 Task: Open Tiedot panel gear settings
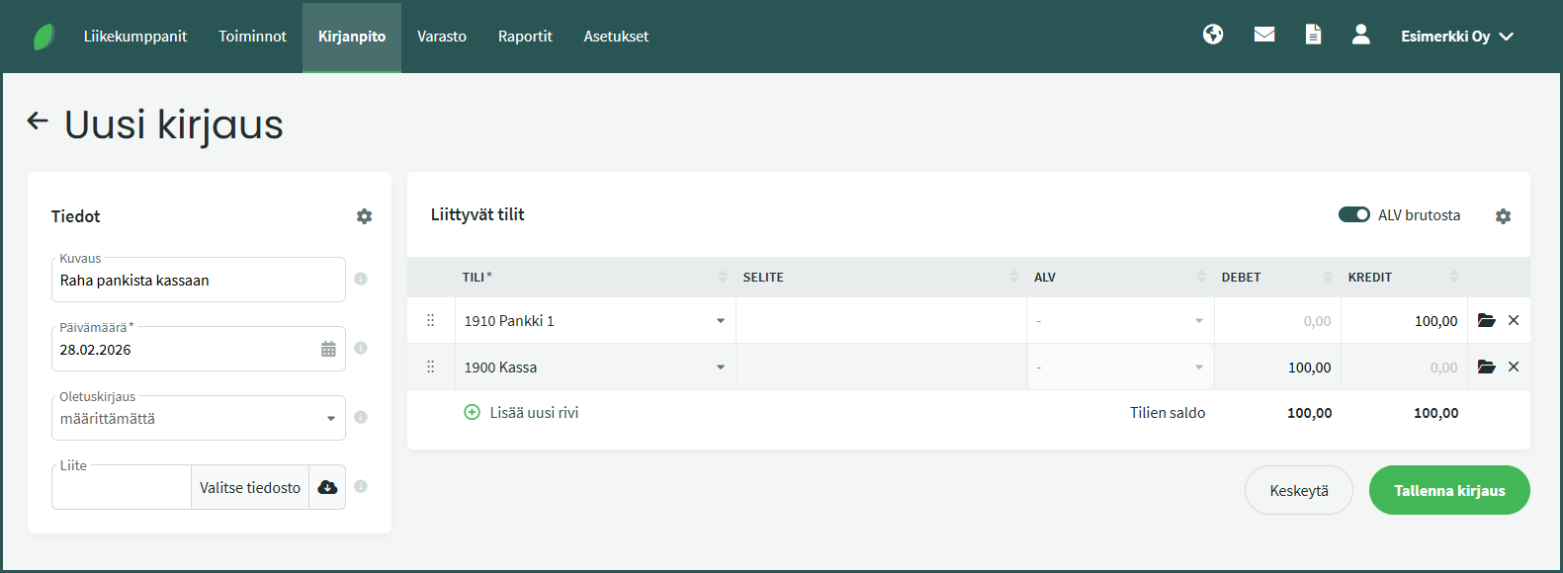[364, 216]
